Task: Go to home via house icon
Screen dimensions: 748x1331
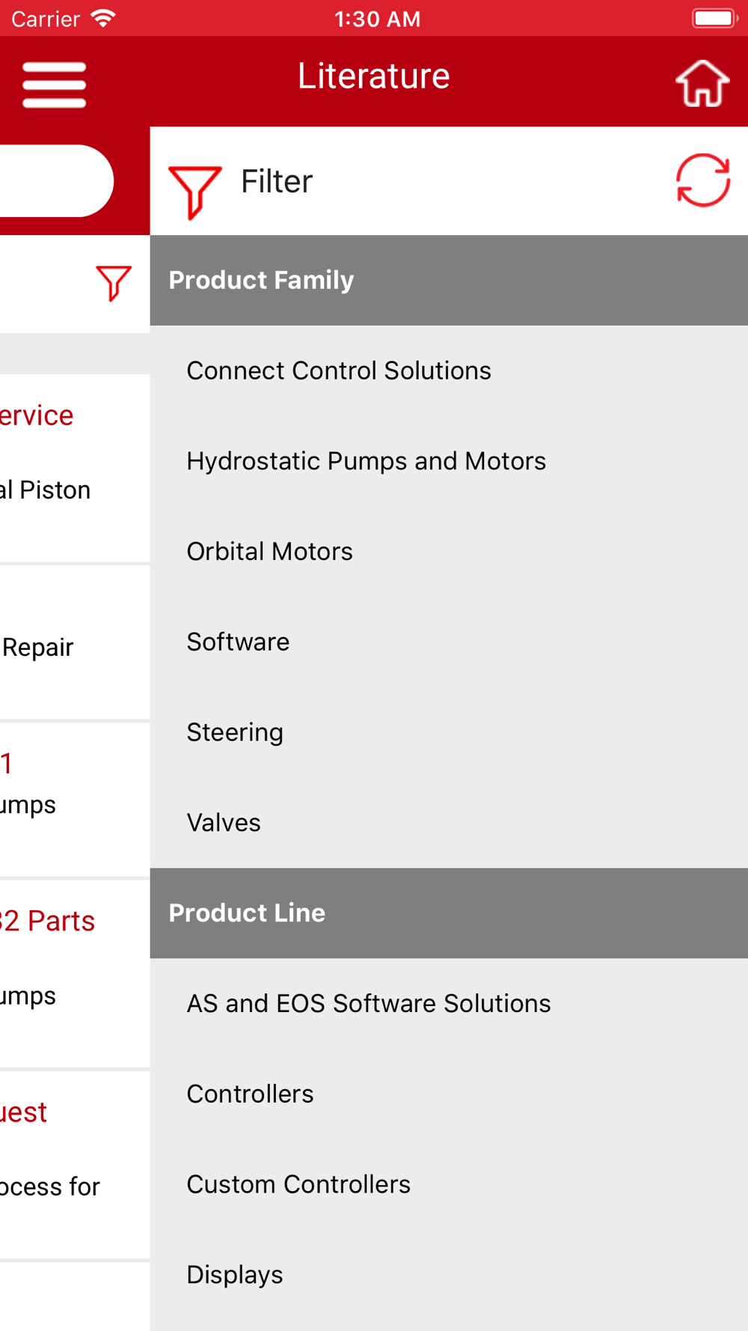Action: tap(702, 83)
